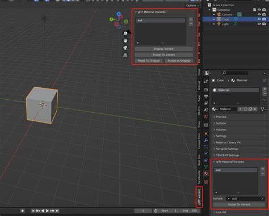Open the Options dropdown in viewport
Viewport: 269px width, 216px height.
pos(192,6)
